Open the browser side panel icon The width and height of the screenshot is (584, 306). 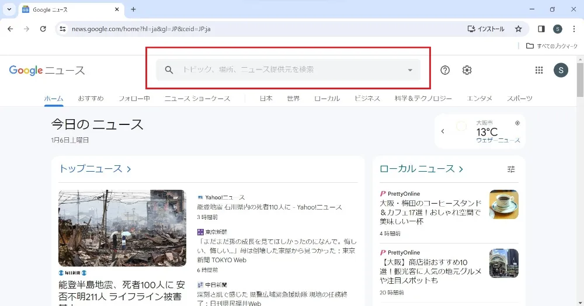pos(541,29)
